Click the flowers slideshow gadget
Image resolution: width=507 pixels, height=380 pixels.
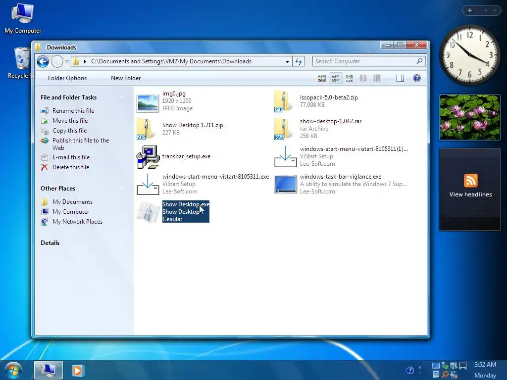[x=470, y=117]
